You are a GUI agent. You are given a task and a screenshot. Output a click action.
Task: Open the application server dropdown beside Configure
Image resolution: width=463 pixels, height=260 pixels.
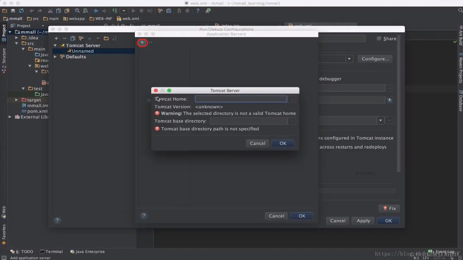point(349,59)
